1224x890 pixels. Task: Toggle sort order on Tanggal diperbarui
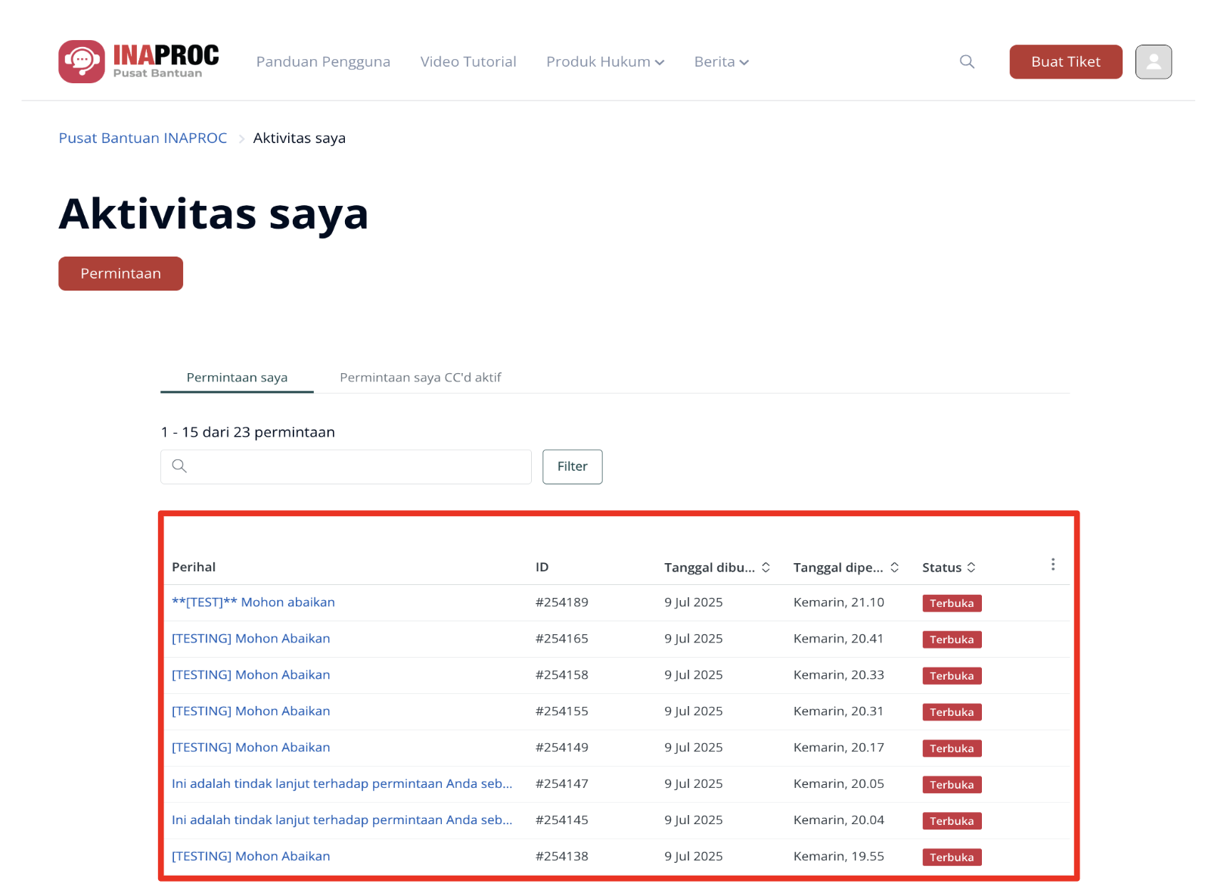pyautogui.click(x=894, y=566)
